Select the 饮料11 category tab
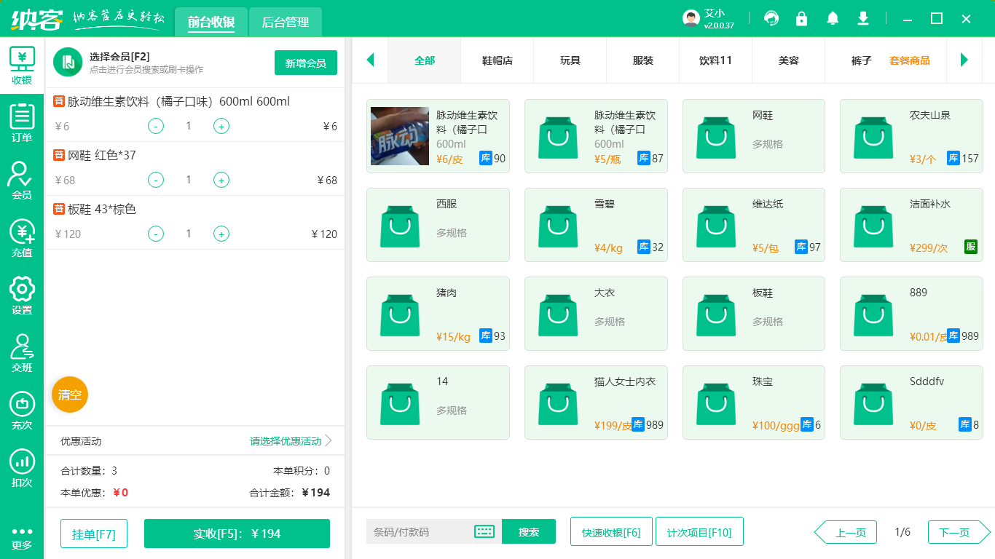Image resolution: width=995 pixels, height=559 pixels. click(x=715, y=60)
